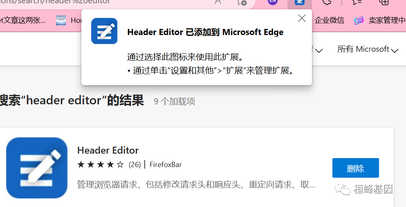Click the Header Editor 已添加到 Microsoft Edge heading

tap(205, 32)
